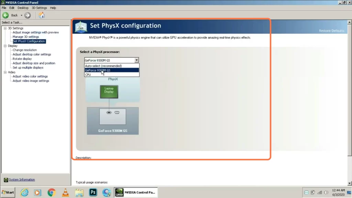The image size is (352, 198).
Task: Collapse the 3D Settings tree node
Action: pos(5,28)
